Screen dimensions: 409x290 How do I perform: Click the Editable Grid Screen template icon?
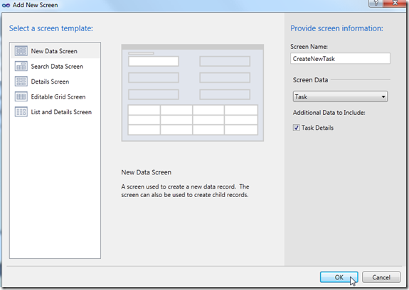click(x=21, y=96)
